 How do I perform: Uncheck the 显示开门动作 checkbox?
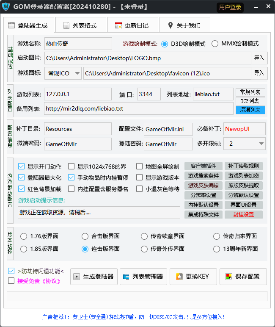[22, 166]
